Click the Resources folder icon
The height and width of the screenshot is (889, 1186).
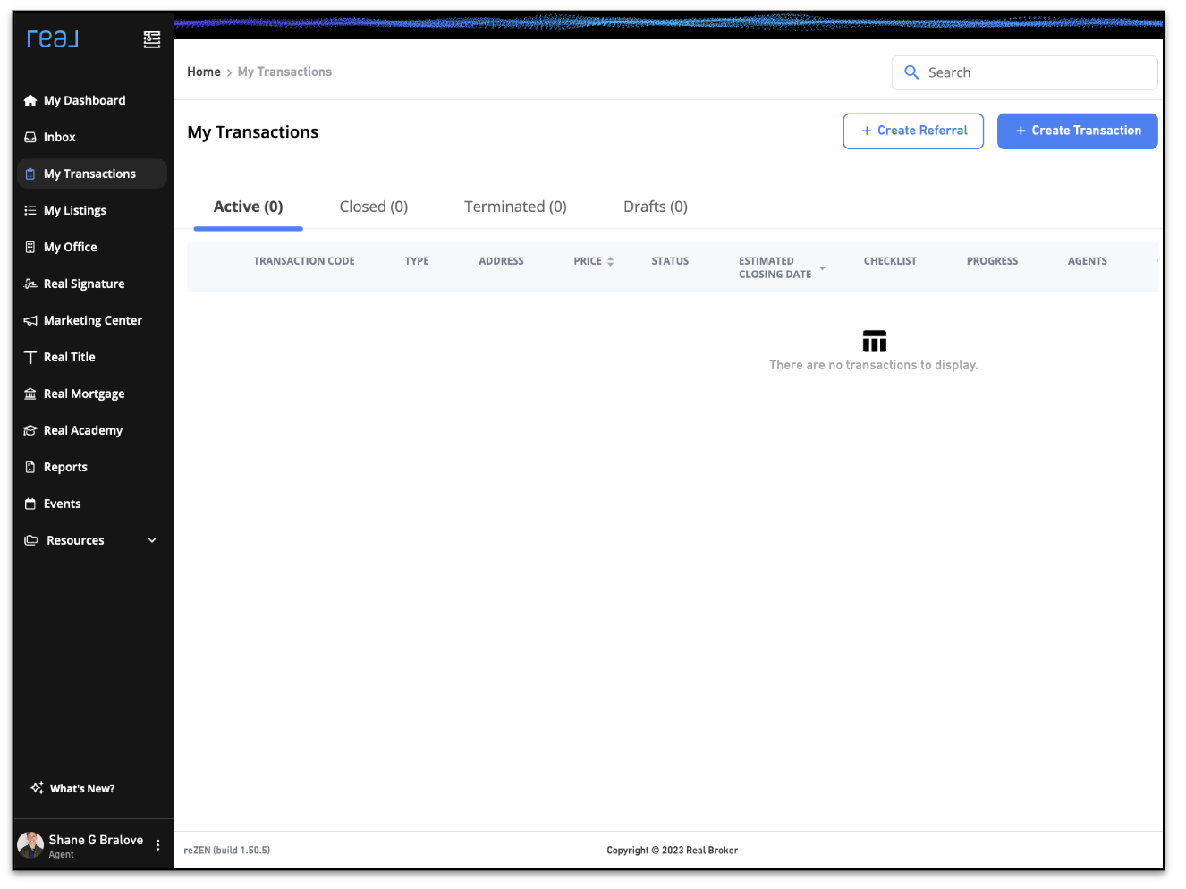click(31, 541)
